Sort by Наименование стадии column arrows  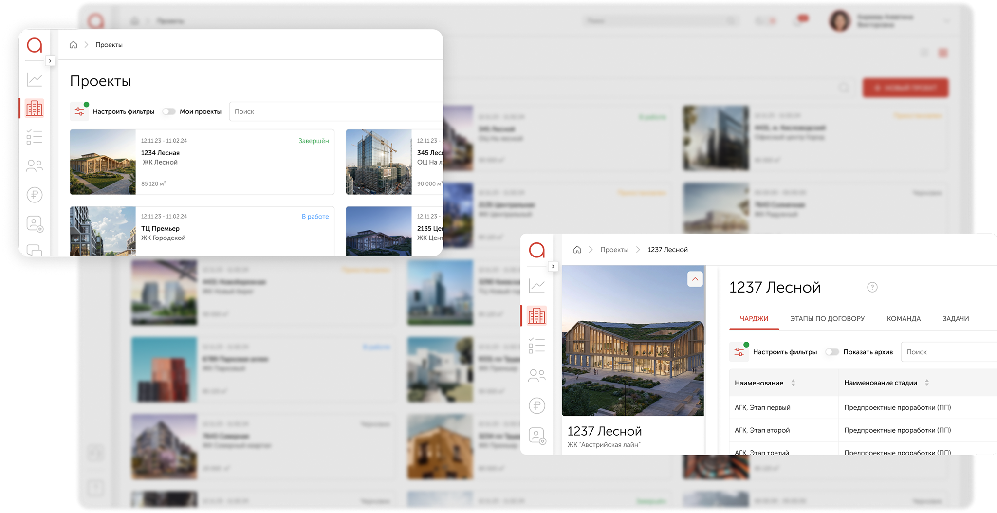click(x=927, y=383)
